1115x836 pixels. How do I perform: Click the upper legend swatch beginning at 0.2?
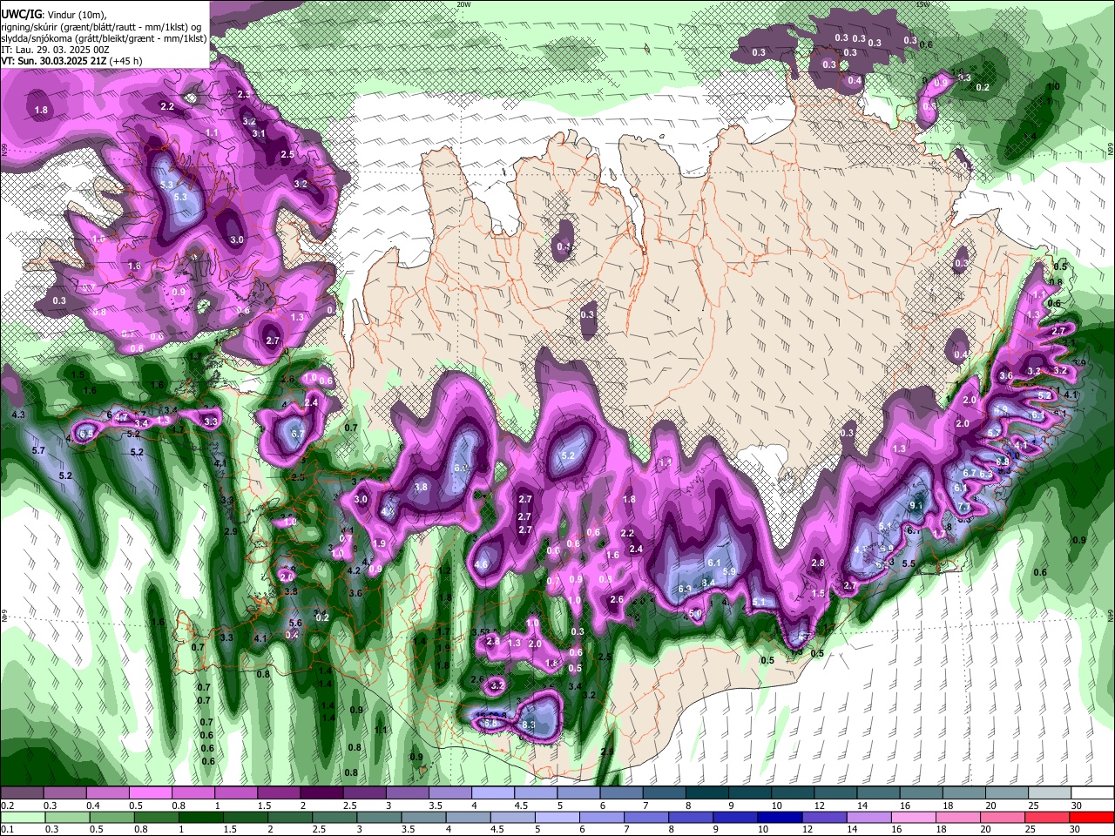(22, 793)
